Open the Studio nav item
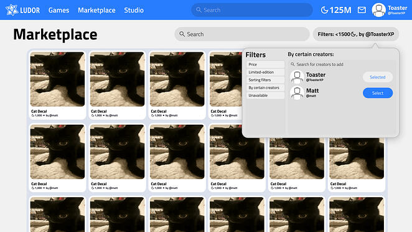This screenshot has width=412, height=232. 134,10
